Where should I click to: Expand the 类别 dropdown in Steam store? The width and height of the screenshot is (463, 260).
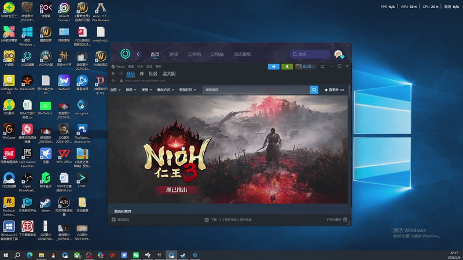click(147, 90)
